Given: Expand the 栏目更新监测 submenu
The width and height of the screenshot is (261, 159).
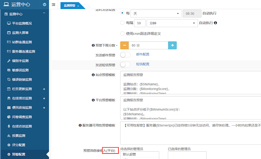Looking at the screenshot, I should tap(44, 89).
